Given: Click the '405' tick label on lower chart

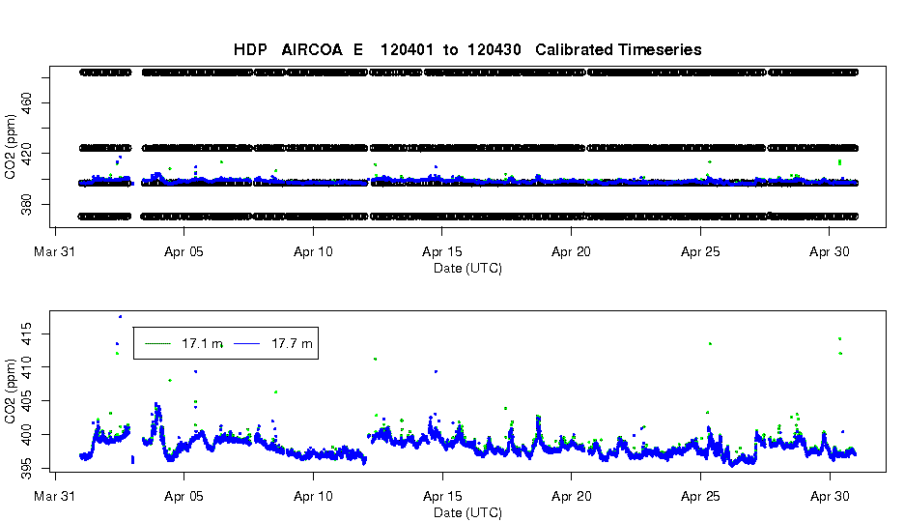Looking at the screenshot, I should tap(26, 401).
